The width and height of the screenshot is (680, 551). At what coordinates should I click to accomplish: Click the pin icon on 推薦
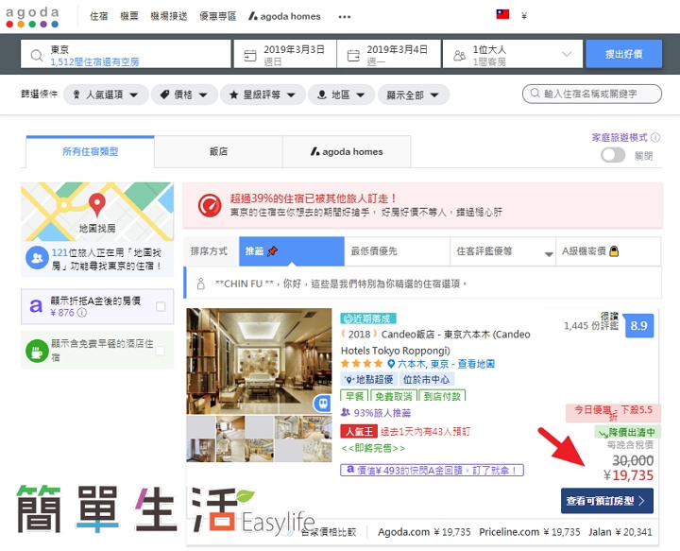coord(272,250)
